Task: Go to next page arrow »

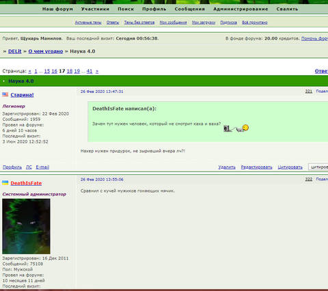Action: [97, 71]
